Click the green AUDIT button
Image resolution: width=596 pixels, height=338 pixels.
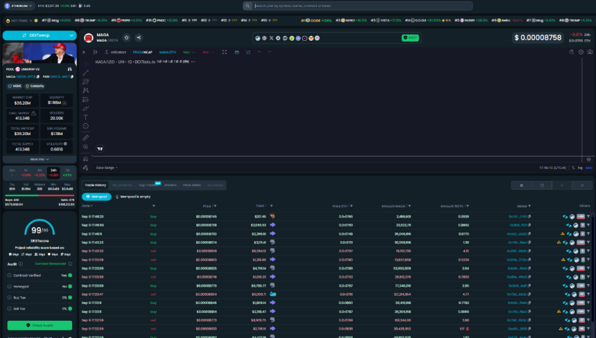(x=410, y=37)
